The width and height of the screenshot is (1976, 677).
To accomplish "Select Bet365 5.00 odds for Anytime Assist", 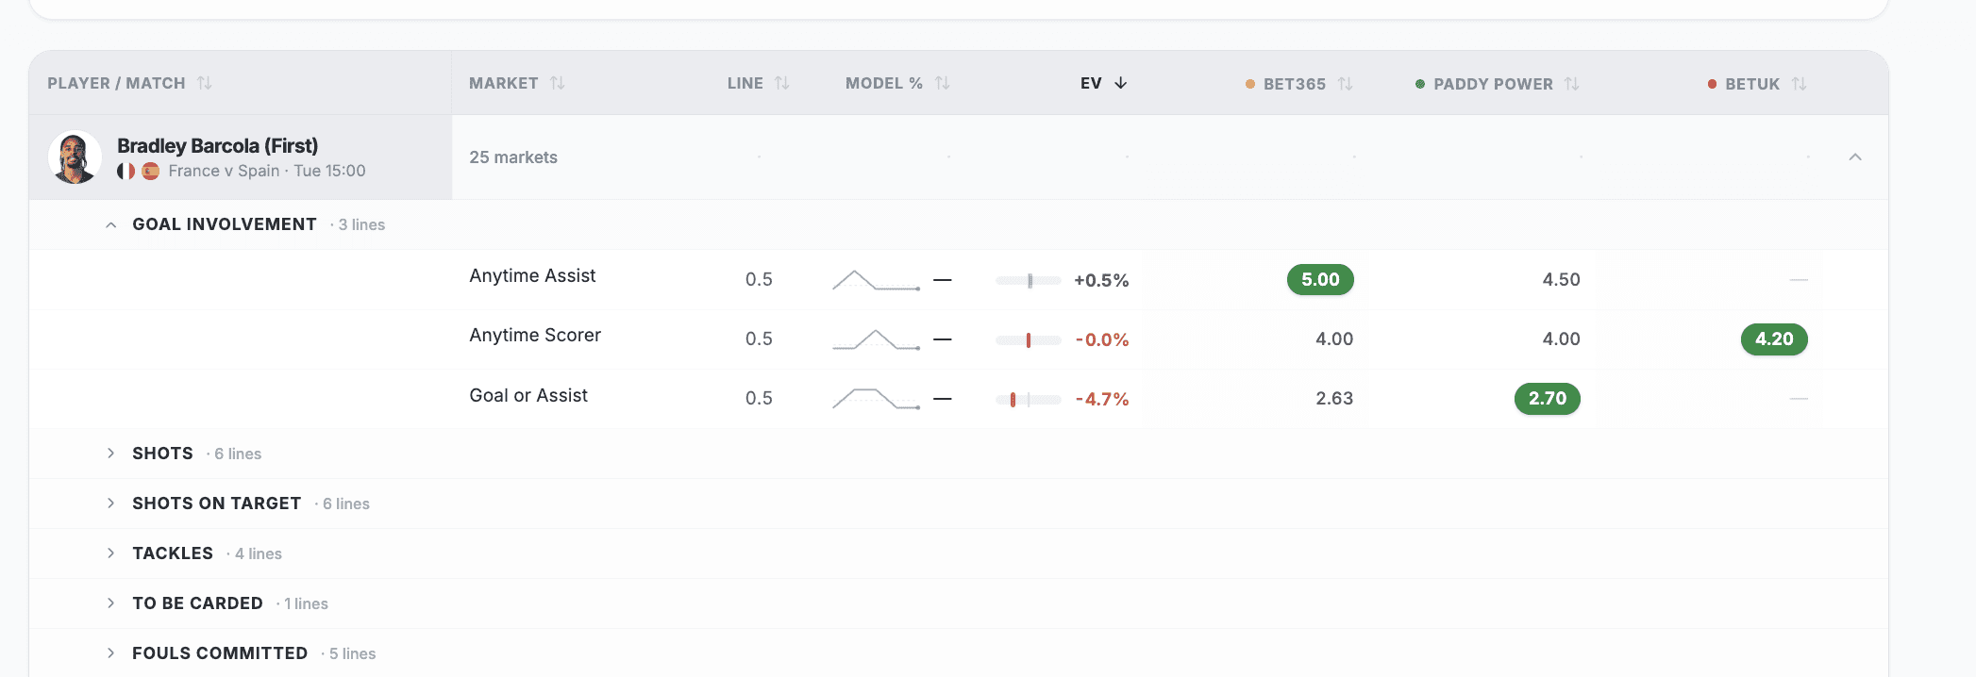I will [x=1320, y=279].
